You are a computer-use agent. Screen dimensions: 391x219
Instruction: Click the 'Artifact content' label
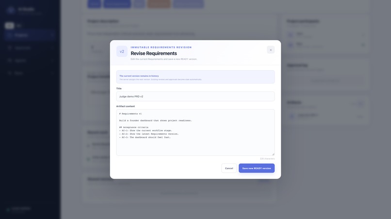coord(126,106)
